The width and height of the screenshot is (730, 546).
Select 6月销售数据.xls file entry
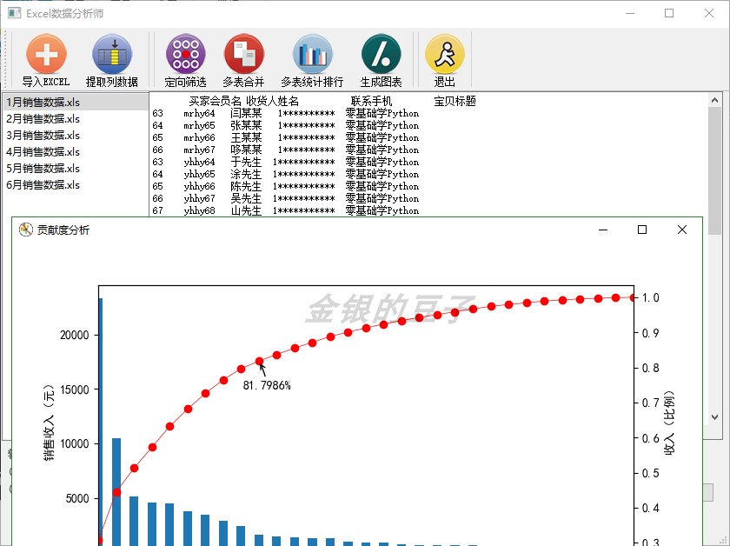tap(75, 185)
